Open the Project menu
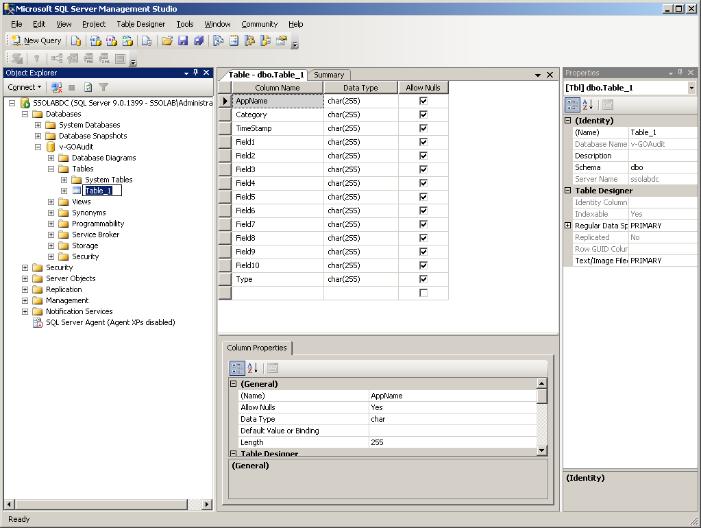 point(94,24)
